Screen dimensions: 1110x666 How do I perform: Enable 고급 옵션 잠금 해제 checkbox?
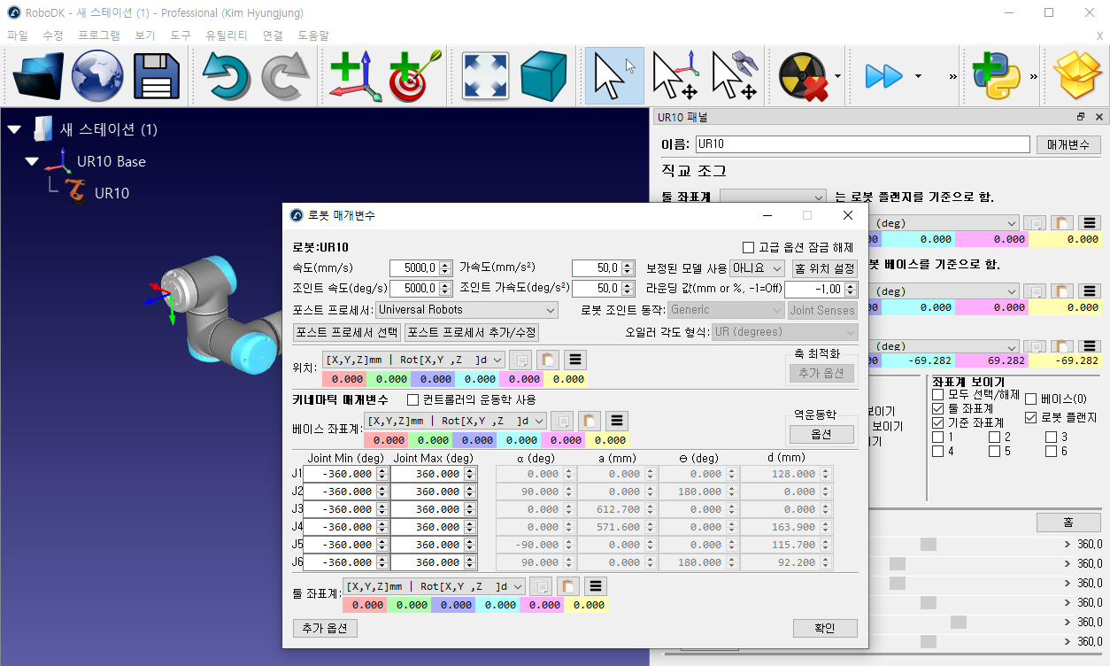(x=749, y=247)
